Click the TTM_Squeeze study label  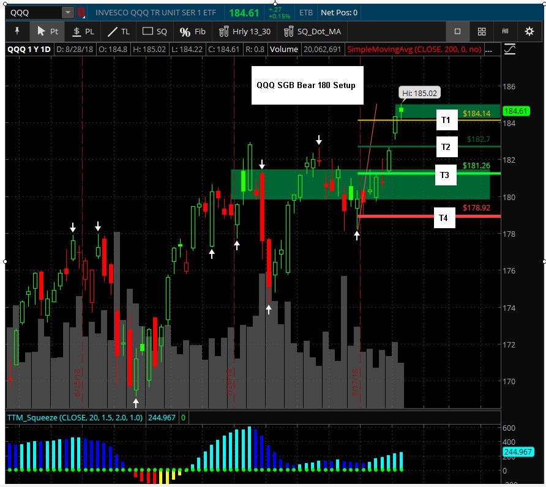click(x=75, y=417)
